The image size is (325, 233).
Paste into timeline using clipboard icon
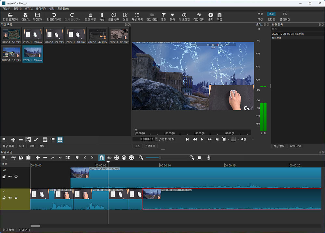point(28,158)
